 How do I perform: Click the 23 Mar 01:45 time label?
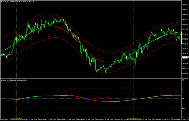pyautogui.click(x=52, y=119)
